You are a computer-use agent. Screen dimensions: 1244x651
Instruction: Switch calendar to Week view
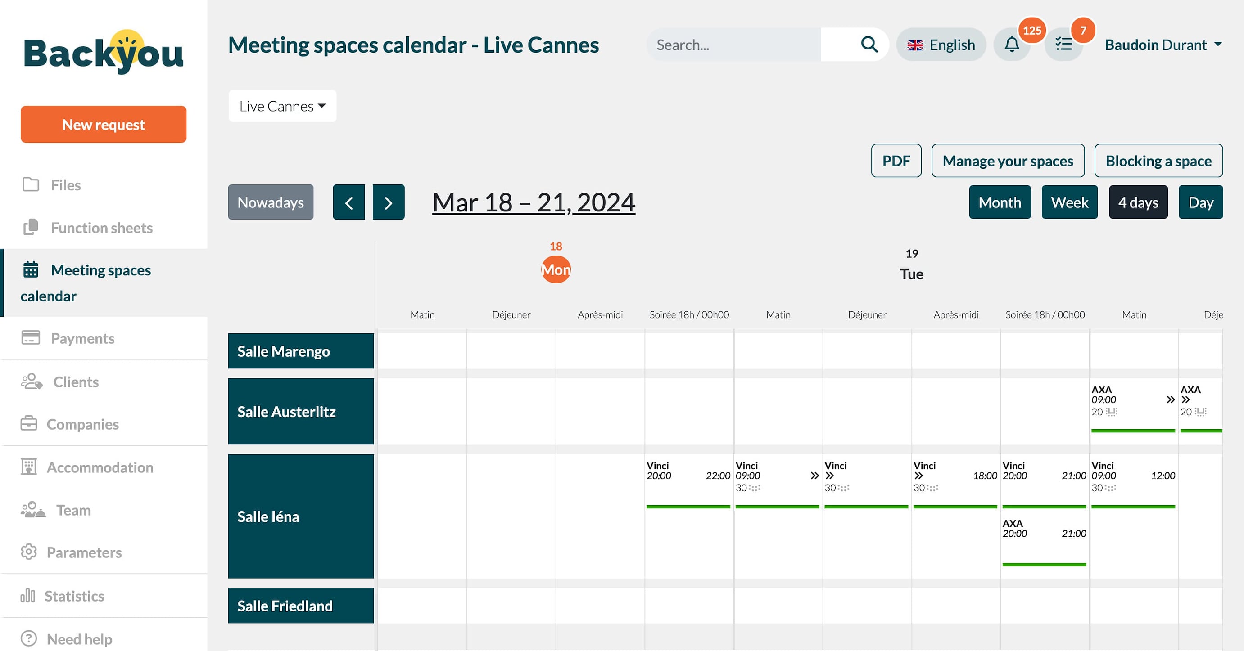pos(1069,202)
